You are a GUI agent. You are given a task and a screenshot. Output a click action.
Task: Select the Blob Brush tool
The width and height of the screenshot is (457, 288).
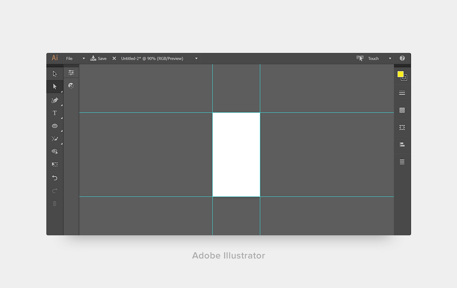pos(55,139)
